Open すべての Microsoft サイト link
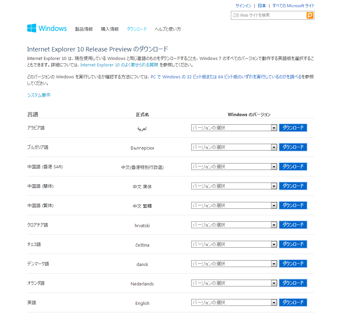 click(x=293, y=6)
